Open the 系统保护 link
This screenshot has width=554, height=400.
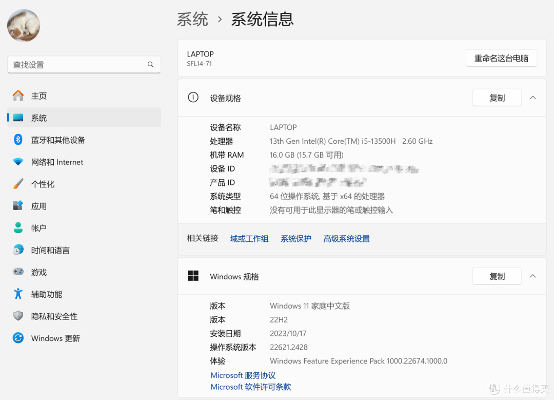click(x=296, y=239)
